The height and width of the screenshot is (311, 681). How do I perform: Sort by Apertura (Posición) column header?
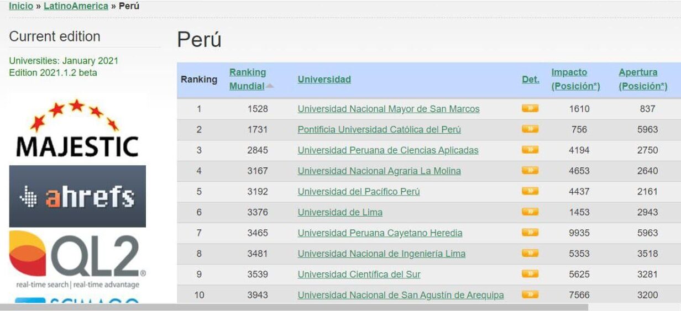(643, 79)
